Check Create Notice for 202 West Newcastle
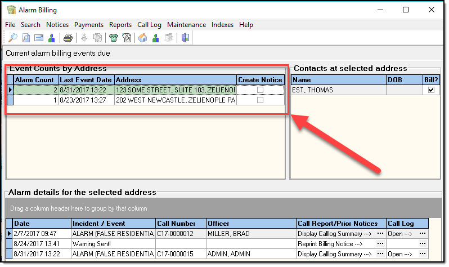Image resolution: width=449 pixels, height=267 pixels. [x=260, y=100]
